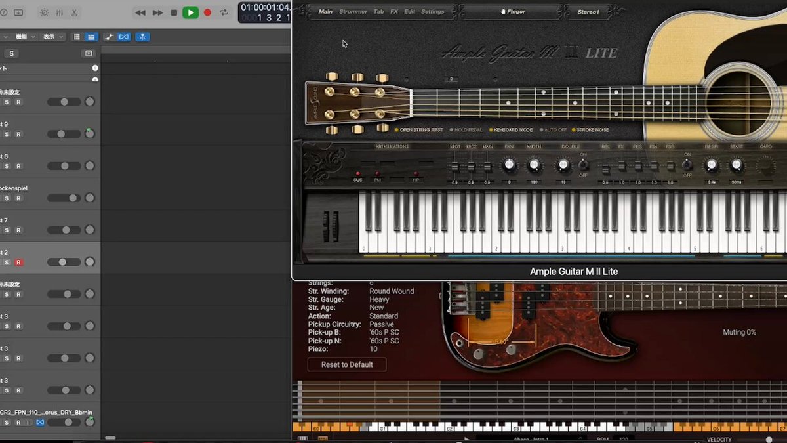Viewport: 787px width, 443px height.
Task: Toggle Keyboard Mode option
Action: pos(510,130)
